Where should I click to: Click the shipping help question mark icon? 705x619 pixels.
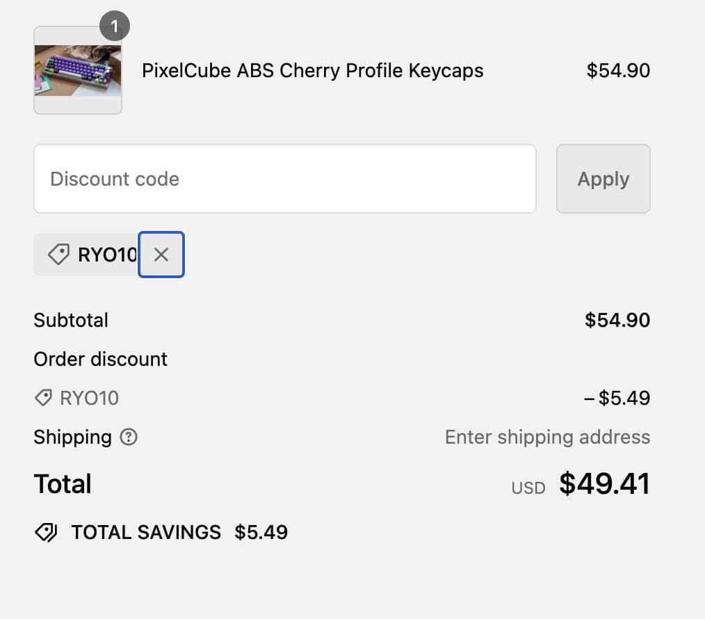click(129, 437)
